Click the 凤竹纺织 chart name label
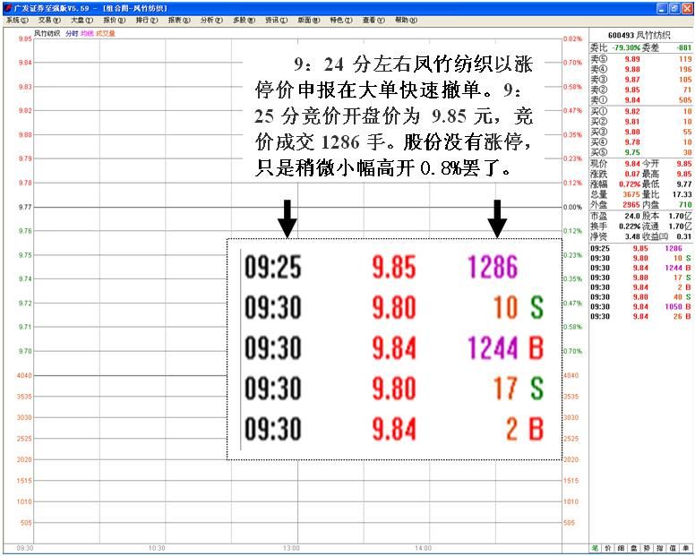Screen dimensions: 695x556 (47, 33)
